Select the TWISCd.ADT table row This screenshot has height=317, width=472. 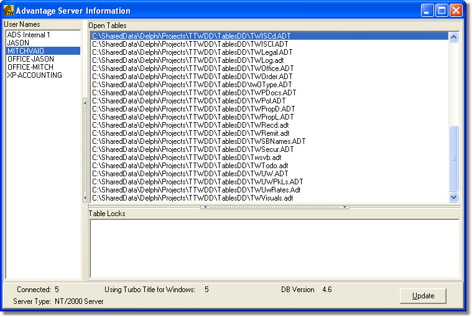[x=191, y=36]
